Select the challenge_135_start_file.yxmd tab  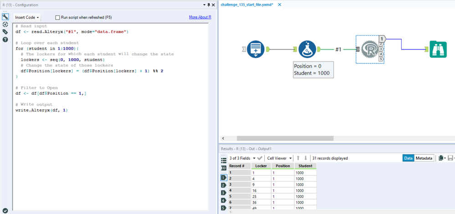click(246, 5)
